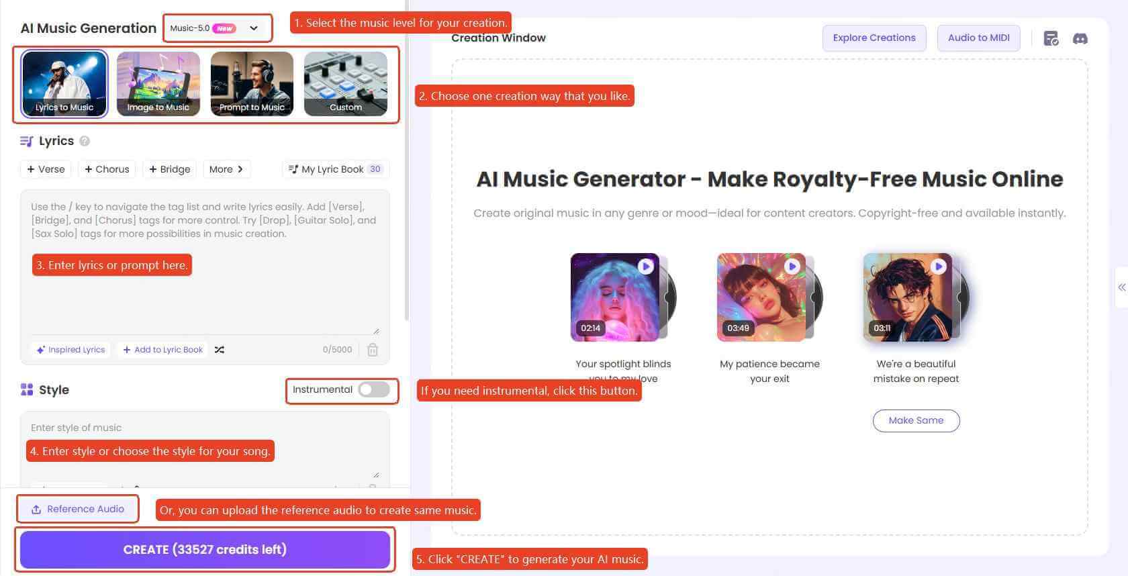The height and width of the screenshot is (576, 1128).
Task: Click the 'New' badge beside Music-5.0
Action: (x=224, y=28)
